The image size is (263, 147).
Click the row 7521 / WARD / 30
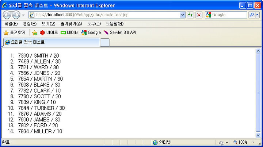[x=38, y=67]
